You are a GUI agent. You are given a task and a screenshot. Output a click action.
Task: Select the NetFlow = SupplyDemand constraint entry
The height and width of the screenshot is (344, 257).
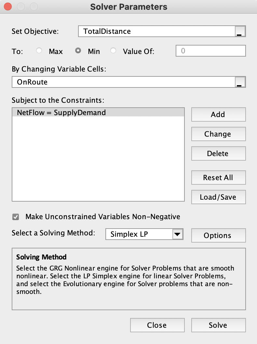pyautogui.click(x=65, y=112)
